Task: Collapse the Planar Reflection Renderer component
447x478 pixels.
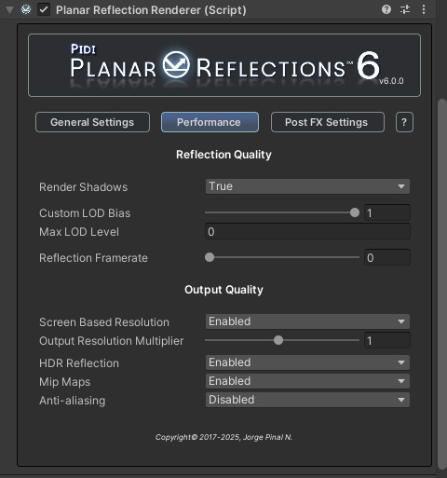Action: (x=9, y=10)
